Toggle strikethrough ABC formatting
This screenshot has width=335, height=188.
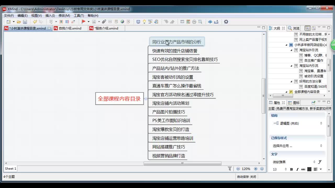(303, 169)
